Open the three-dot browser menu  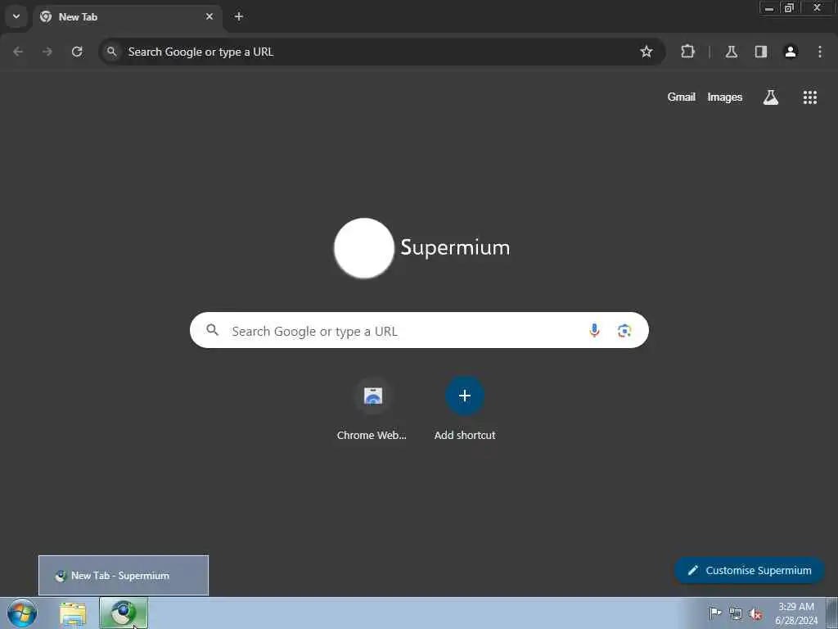(x=820, y=52)
